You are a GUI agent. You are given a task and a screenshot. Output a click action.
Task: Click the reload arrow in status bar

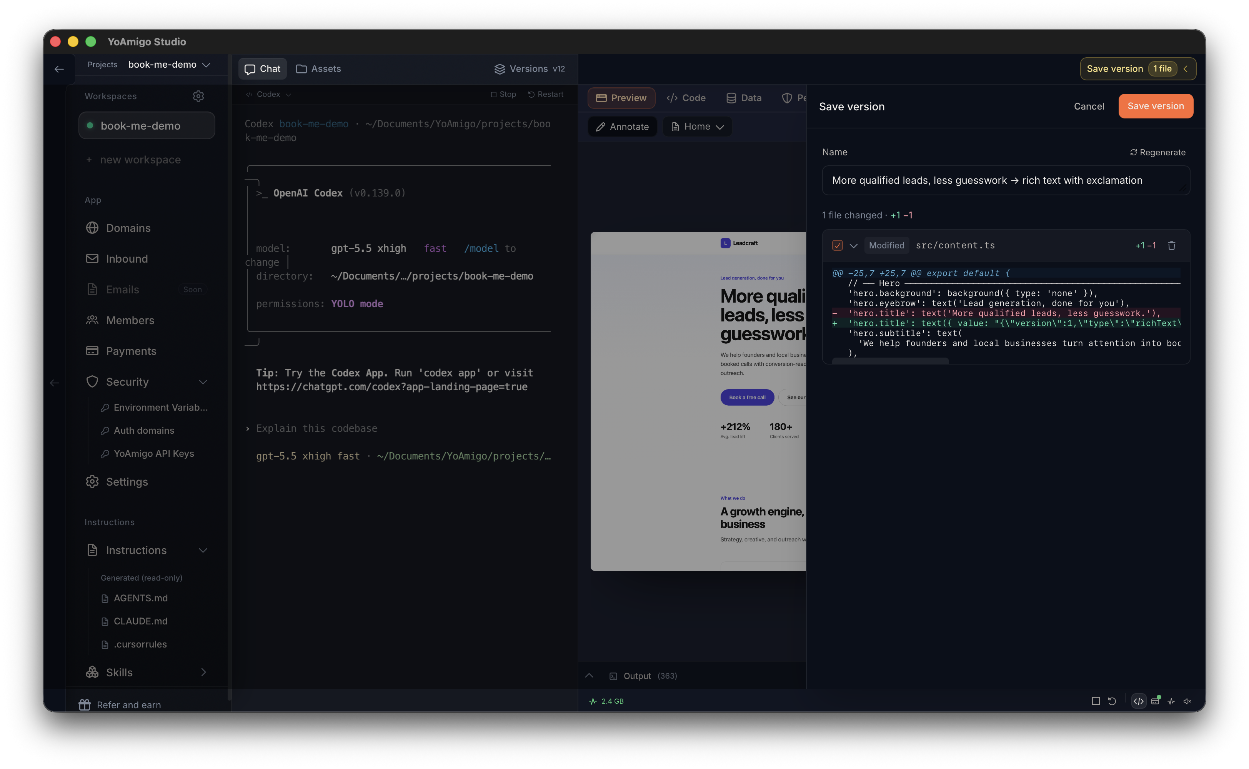(x=1112, y=701)
